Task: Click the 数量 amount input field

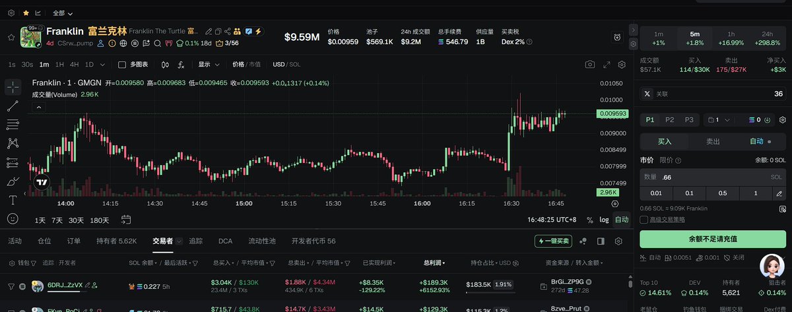Action: [712, 177]
